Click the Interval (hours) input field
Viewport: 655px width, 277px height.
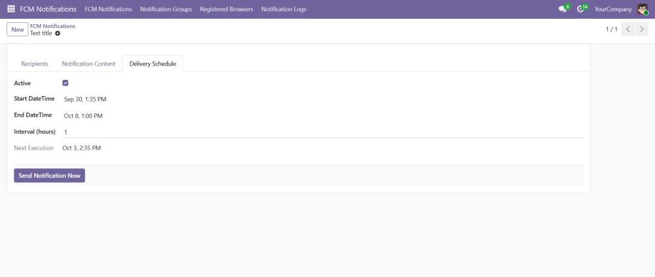tap(321, 132)
